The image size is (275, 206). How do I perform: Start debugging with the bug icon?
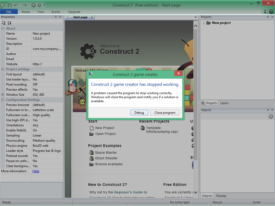(x=39, y=5)
